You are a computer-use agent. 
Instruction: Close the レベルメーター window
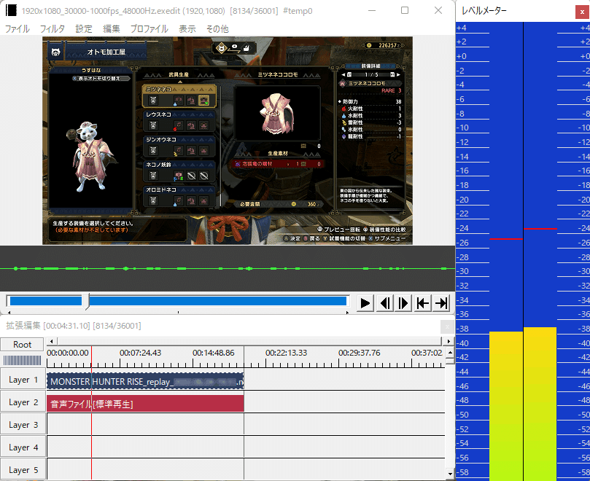click(582, 12)
